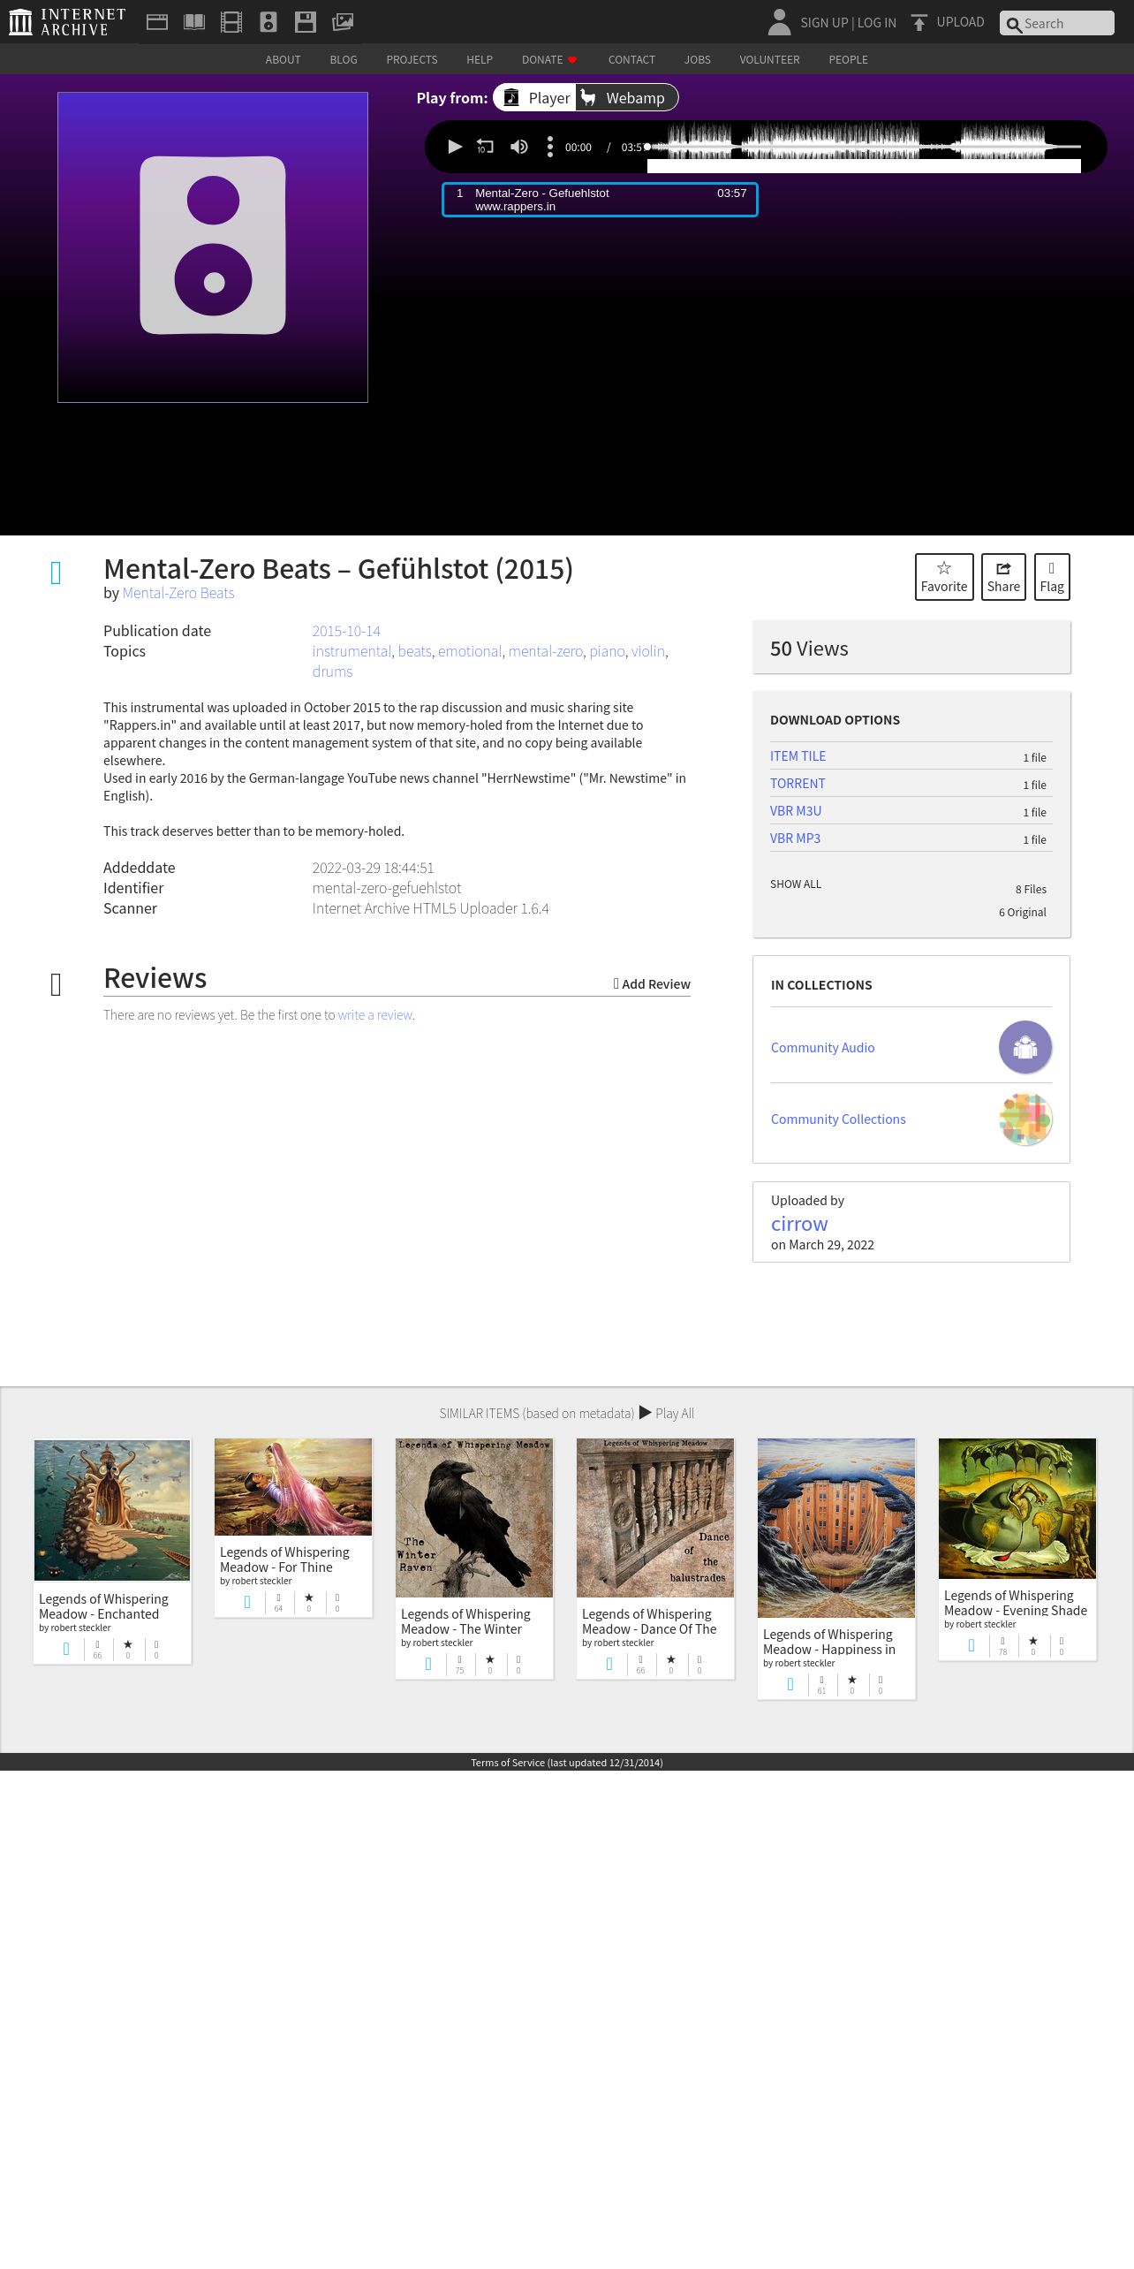Expand the VBR MP3 download option
The width and height of the screenshot is (1134, 2269).
coord(795,839)
